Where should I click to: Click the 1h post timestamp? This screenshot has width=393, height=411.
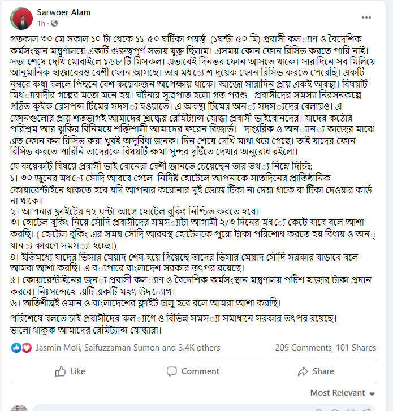tap(41, 24)
